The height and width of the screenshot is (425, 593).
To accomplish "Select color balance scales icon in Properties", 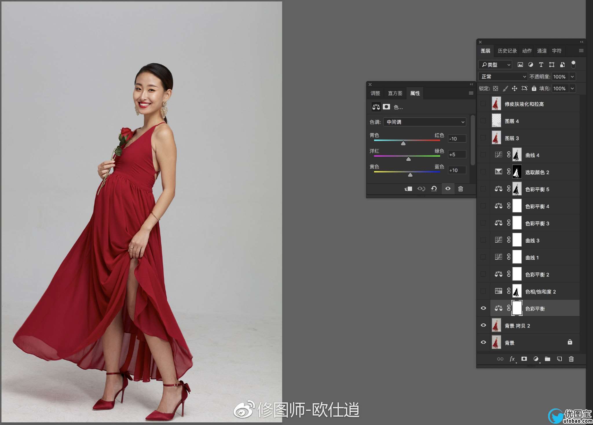I will (376, 107).
